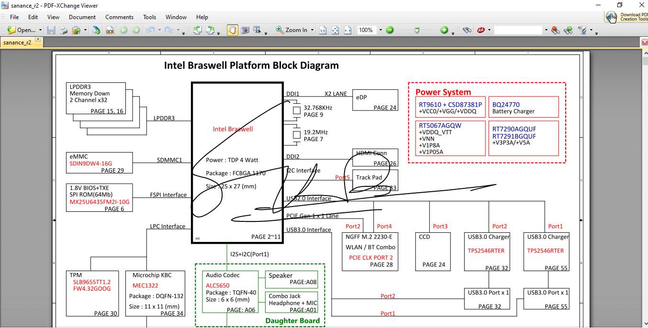Screen dimensions: 648x328
Task: Click the 'ALC5650' audio codec text
Action: click(x=217, y=285)
